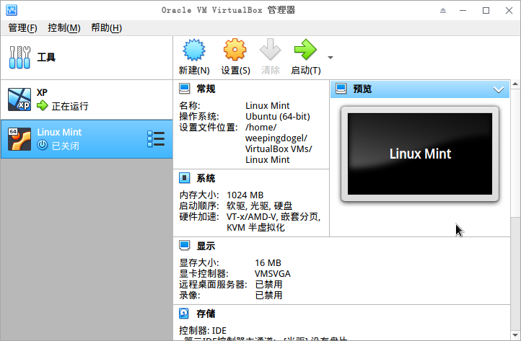Viewport: 521px width, 341px height.
Task: Collapse the Preview (预览) panel chevron
Action: point(498,89)
